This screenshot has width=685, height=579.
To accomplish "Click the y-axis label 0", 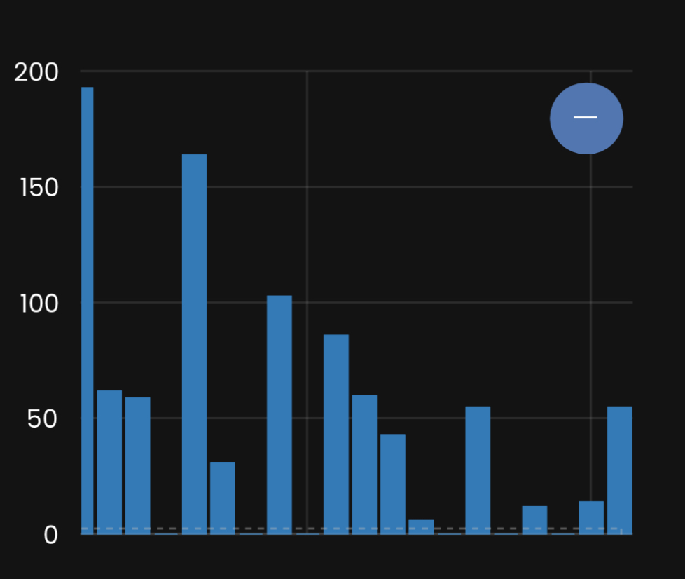I will tap(50, 535).
